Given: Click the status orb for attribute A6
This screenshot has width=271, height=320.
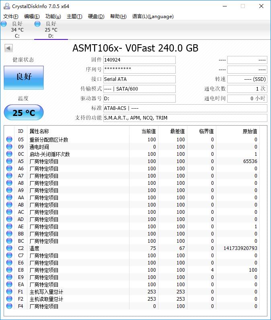Looking at the screenshot, I should (x=9, y=168).
